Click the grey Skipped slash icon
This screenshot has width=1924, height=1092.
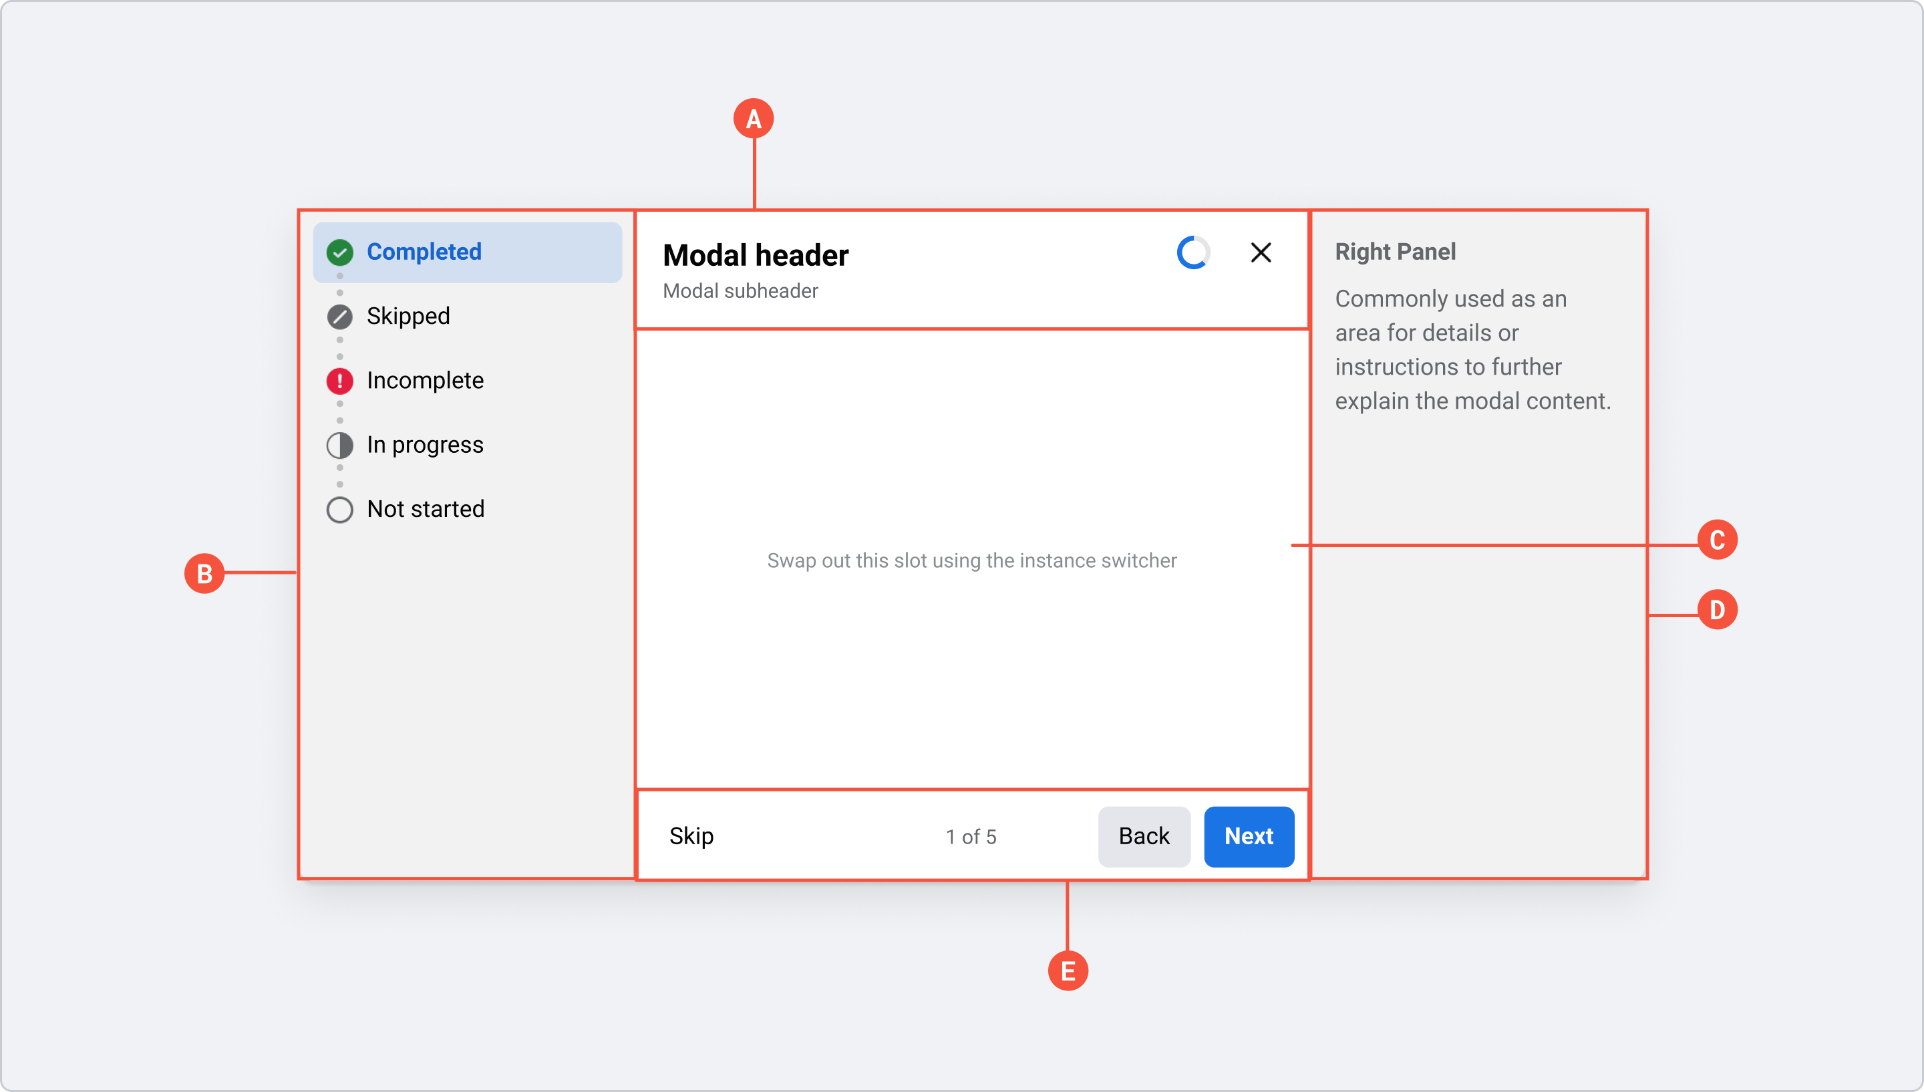tap(340, 317)
